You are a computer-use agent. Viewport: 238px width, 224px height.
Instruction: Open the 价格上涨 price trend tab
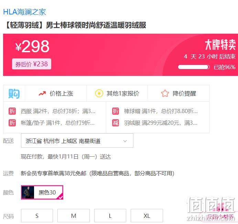(x=56, y=93)
